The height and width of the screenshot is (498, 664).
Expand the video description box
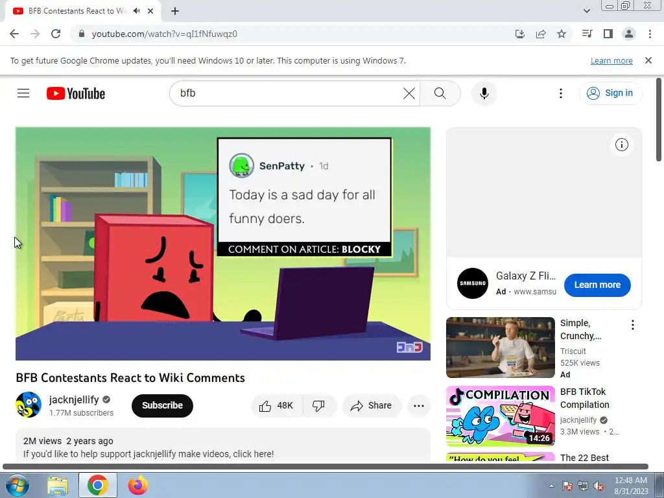(x=223, y=445)
